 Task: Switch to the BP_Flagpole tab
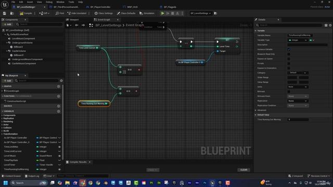[170, 7]
